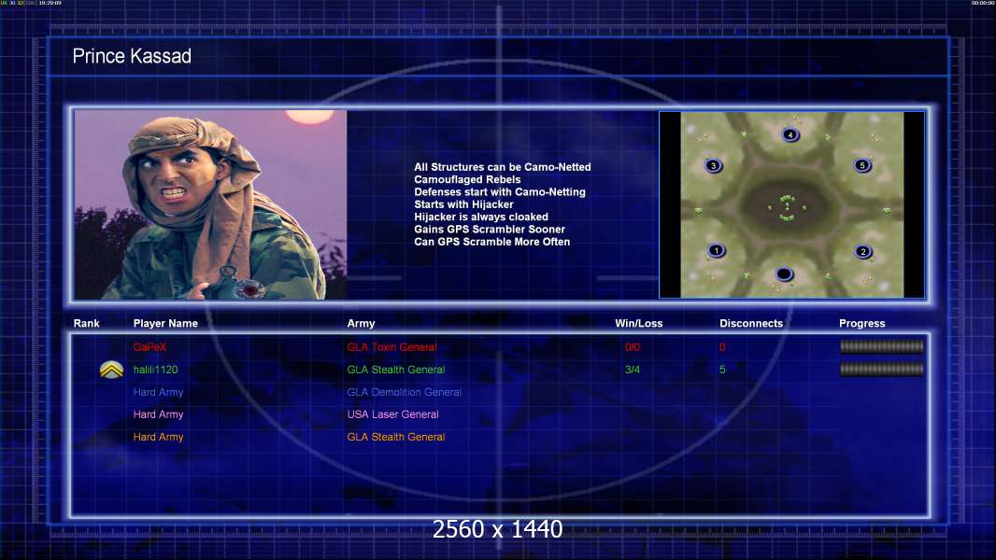Click the 'Starts with Hijacker' line

pos(463,204)
